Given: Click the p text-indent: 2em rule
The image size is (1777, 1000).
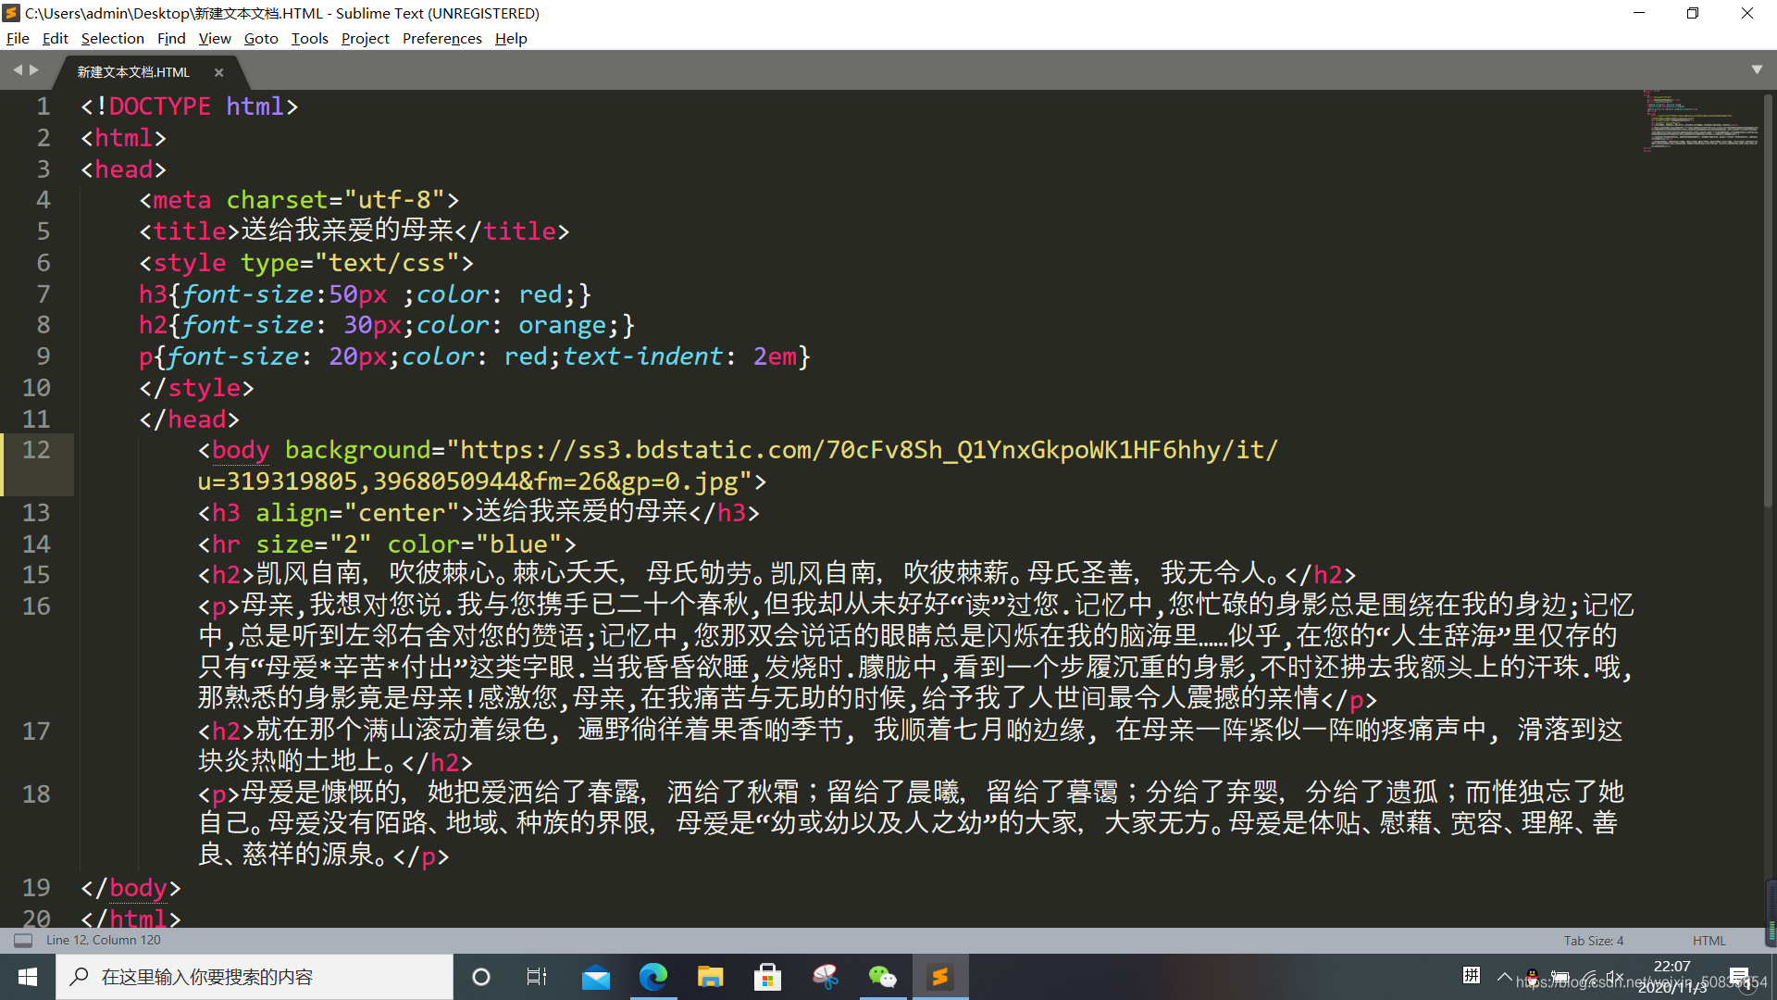Looking at the screenshot, I should pyautogui.click(x=474, y=356).
